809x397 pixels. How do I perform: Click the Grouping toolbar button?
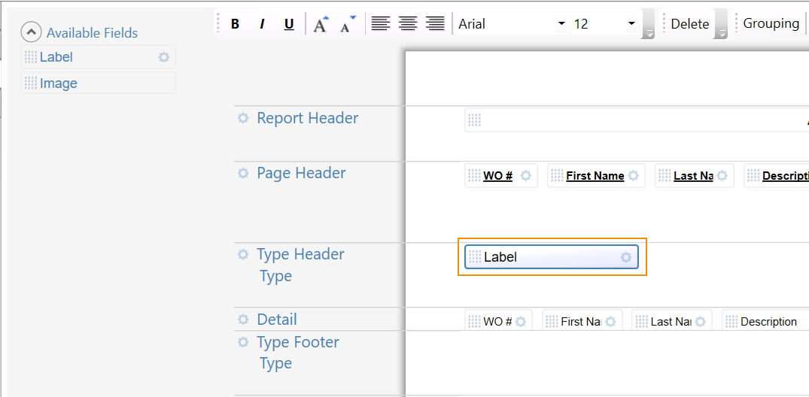pos(771,24)
